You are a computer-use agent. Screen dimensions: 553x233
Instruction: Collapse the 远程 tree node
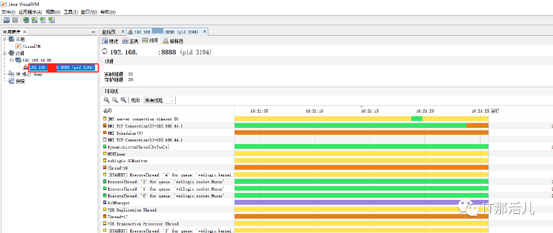point(4,53)
